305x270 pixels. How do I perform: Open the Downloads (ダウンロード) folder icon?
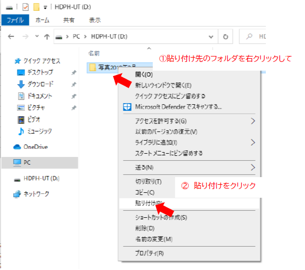(x=21, y=84)
